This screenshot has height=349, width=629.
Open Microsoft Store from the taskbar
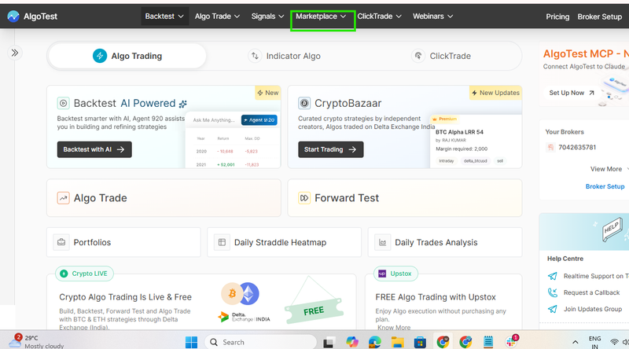point(420,342)
